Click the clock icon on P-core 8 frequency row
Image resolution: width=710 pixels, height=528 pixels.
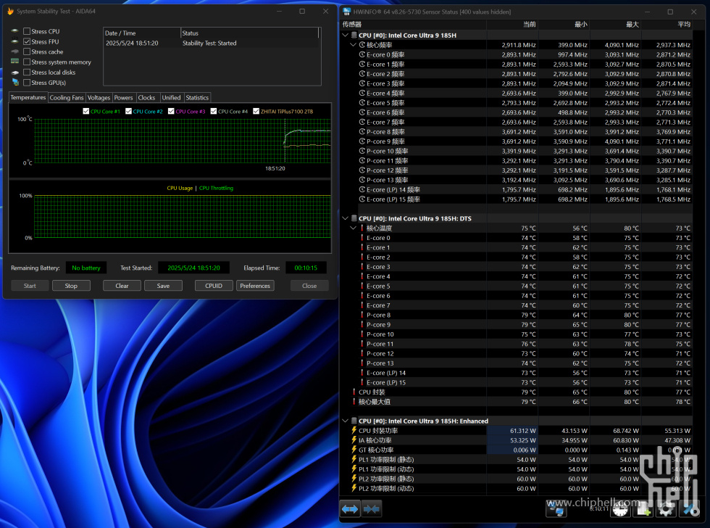[x=362, y=131]
